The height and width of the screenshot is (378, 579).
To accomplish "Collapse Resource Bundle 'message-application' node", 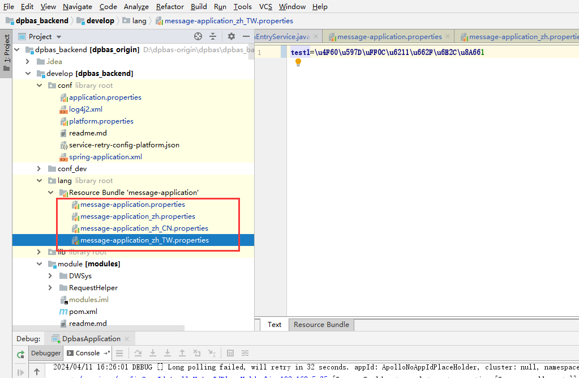I will 50,192.
